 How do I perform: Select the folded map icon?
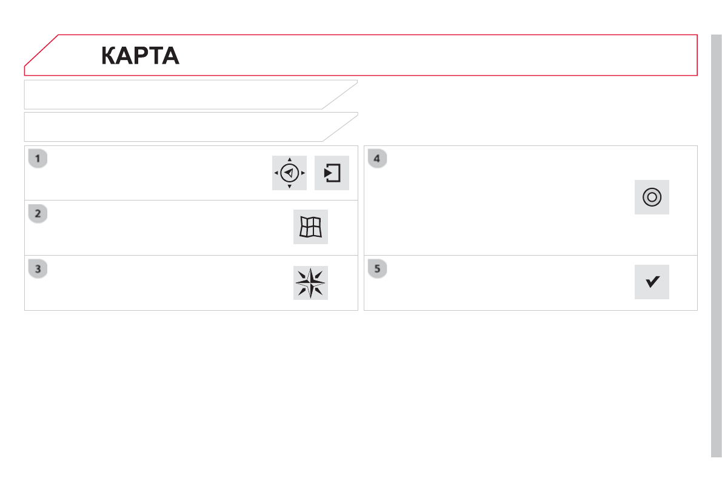pyautogui.click(x=310, y=227)
